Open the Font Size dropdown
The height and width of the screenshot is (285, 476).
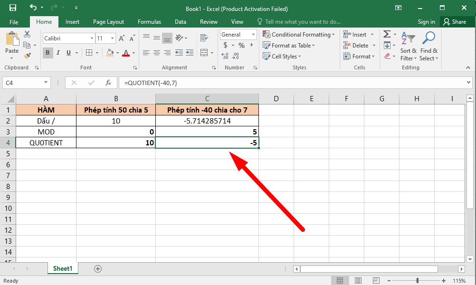coord(111,38)
